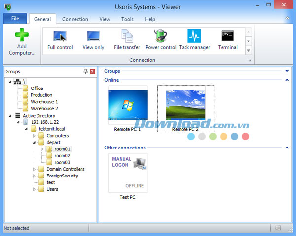This screenshot has width=296, height=236.
Task: Collapse the root network tree node
Action: [x=10, y=82]
